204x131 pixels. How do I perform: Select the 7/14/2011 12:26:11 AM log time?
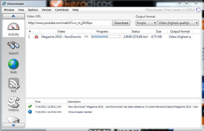click(x=48, y=107)
